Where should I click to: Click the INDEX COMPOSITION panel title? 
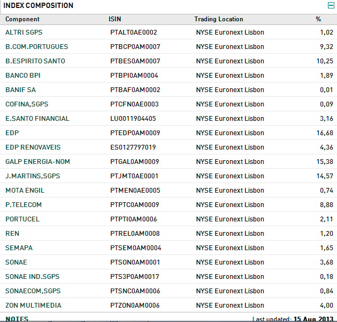38,5
